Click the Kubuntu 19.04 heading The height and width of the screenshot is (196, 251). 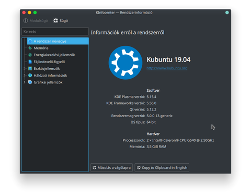click(168, 59)
